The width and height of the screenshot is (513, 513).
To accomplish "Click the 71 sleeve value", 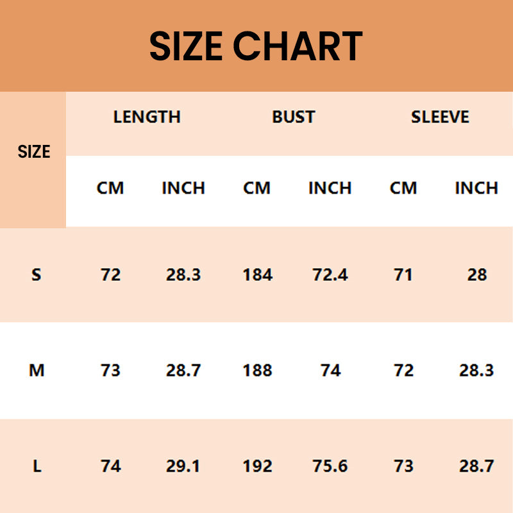I will coord(403,274).
